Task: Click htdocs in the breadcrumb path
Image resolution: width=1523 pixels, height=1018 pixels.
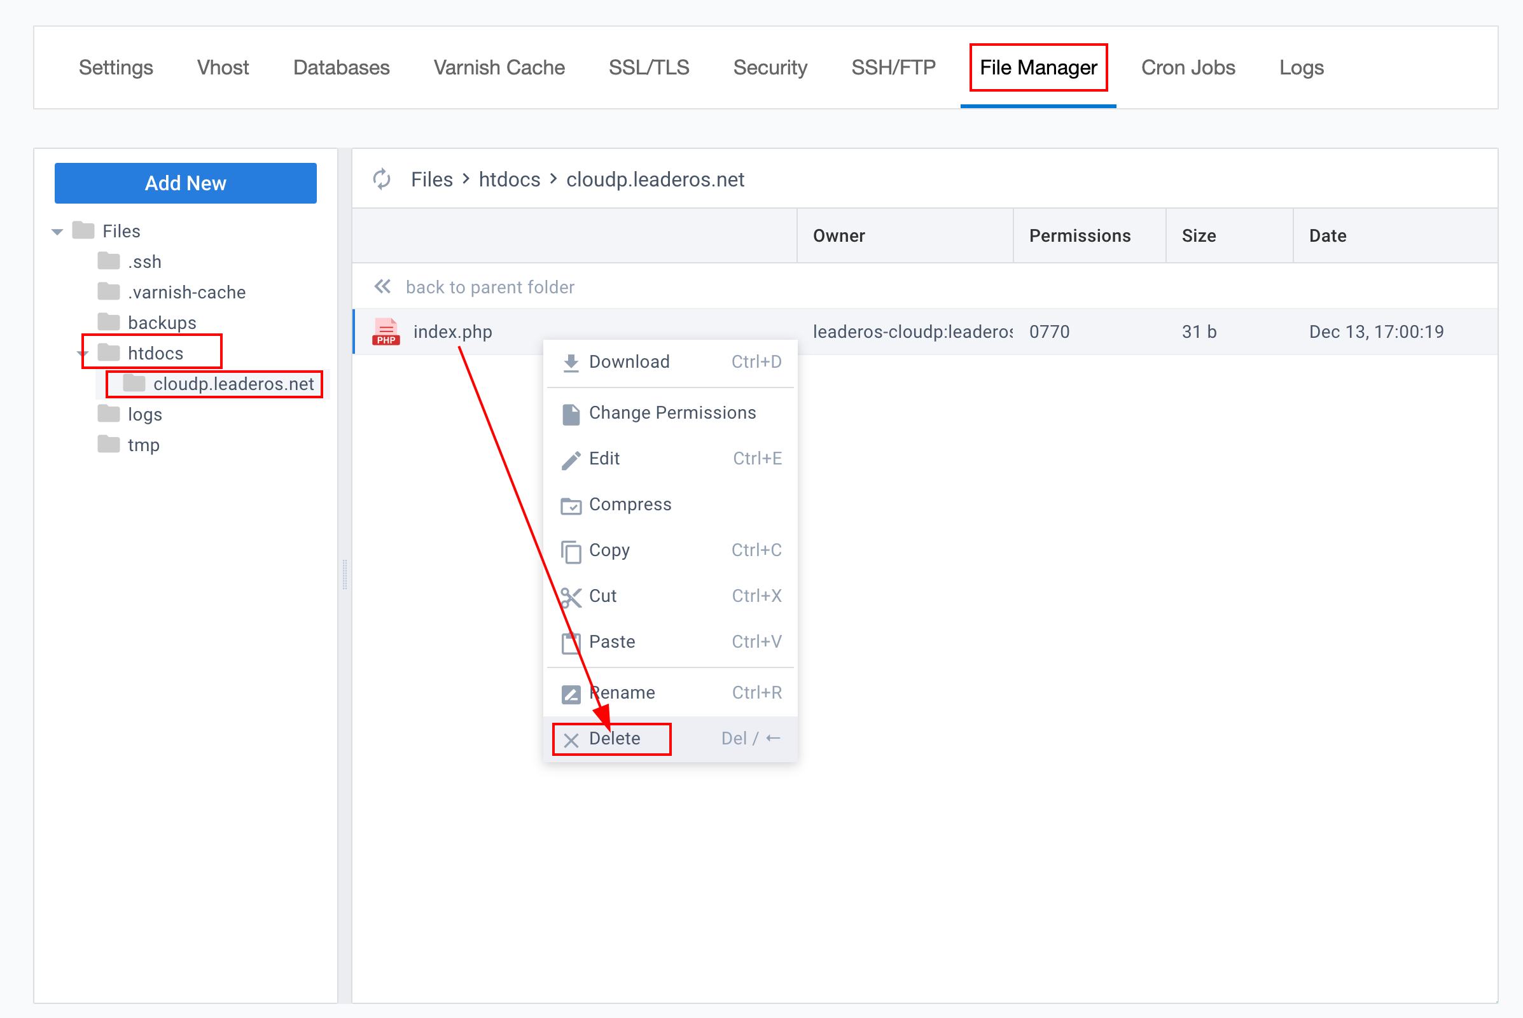Action: pos(509,179)
